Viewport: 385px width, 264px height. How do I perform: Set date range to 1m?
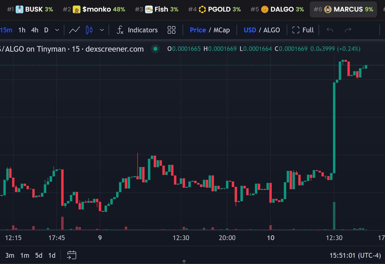point(25,256)
